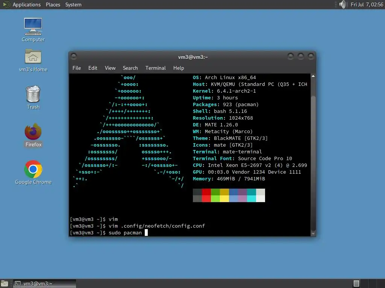
Task: Click the green color block in neofetch palette
Action: pos(215,195)
